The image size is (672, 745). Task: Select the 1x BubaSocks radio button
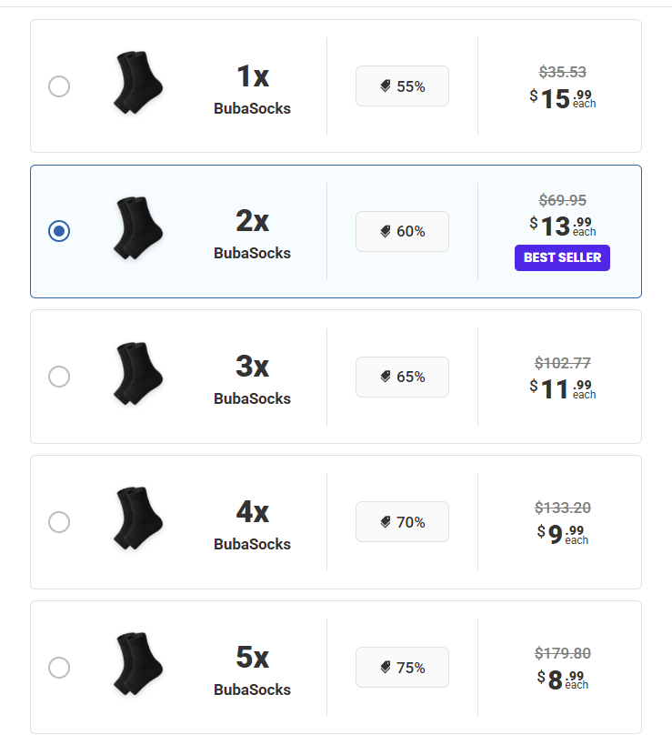pos(59,86)
